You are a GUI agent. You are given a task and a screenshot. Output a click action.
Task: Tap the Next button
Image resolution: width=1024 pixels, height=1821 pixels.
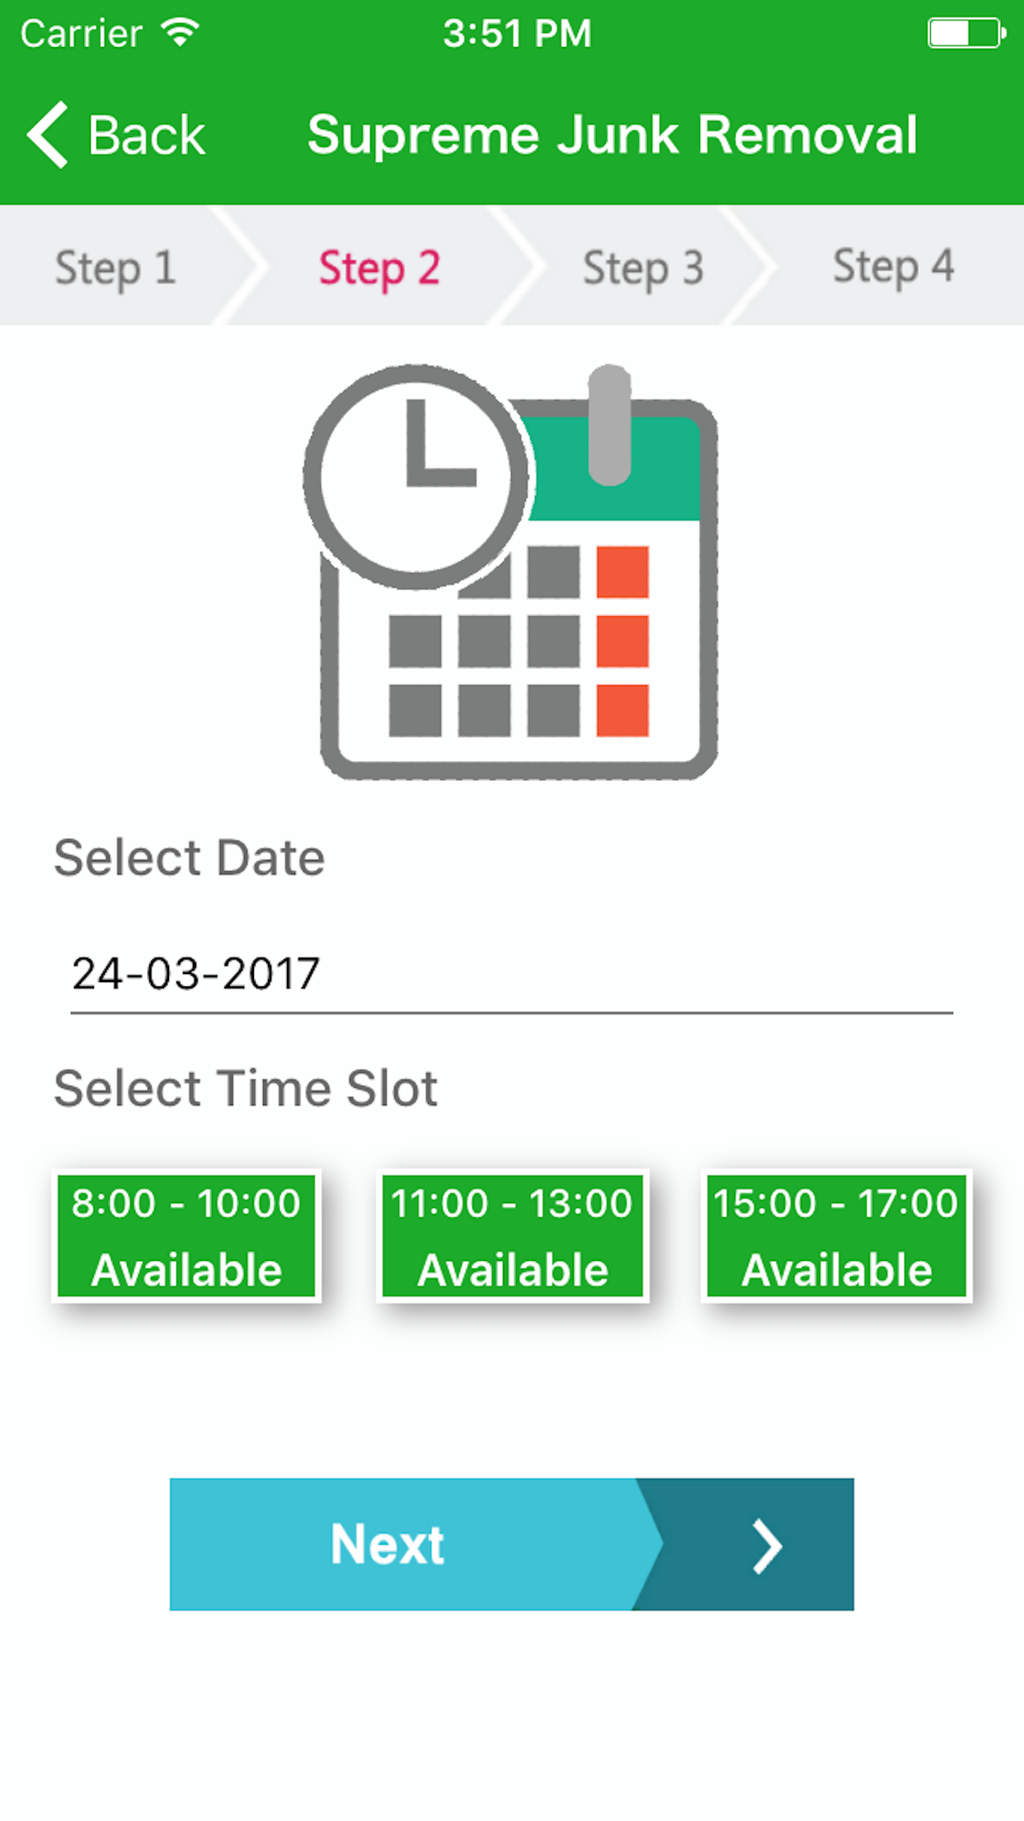[512, 1544]
